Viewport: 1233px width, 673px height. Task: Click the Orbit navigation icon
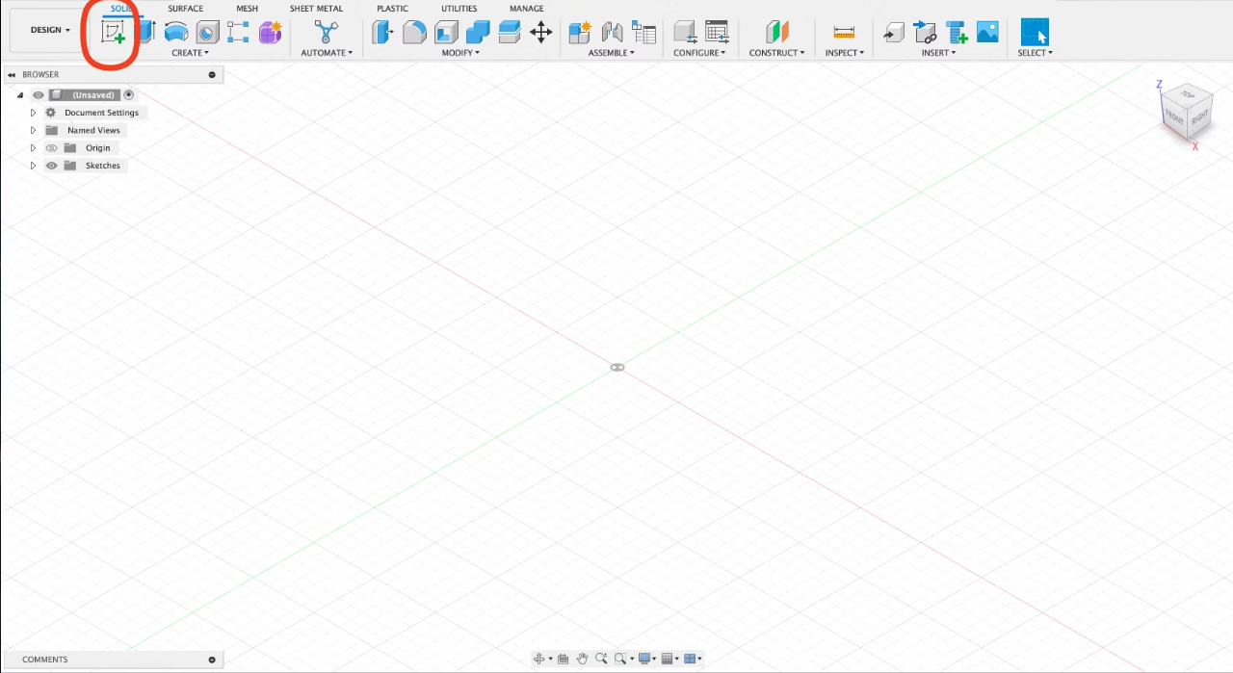coord(540,659)
